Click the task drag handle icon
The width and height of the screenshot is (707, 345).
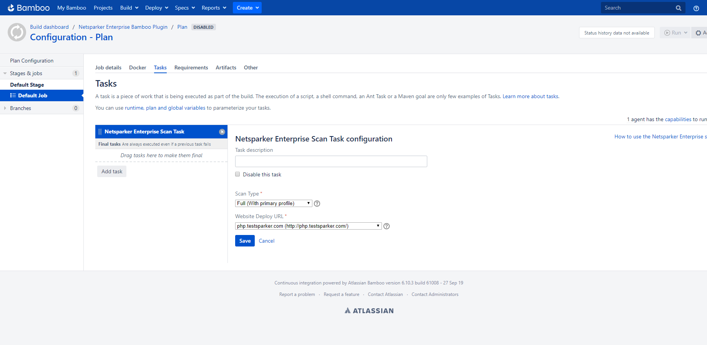pyautogui.click(x=100, y=132)
